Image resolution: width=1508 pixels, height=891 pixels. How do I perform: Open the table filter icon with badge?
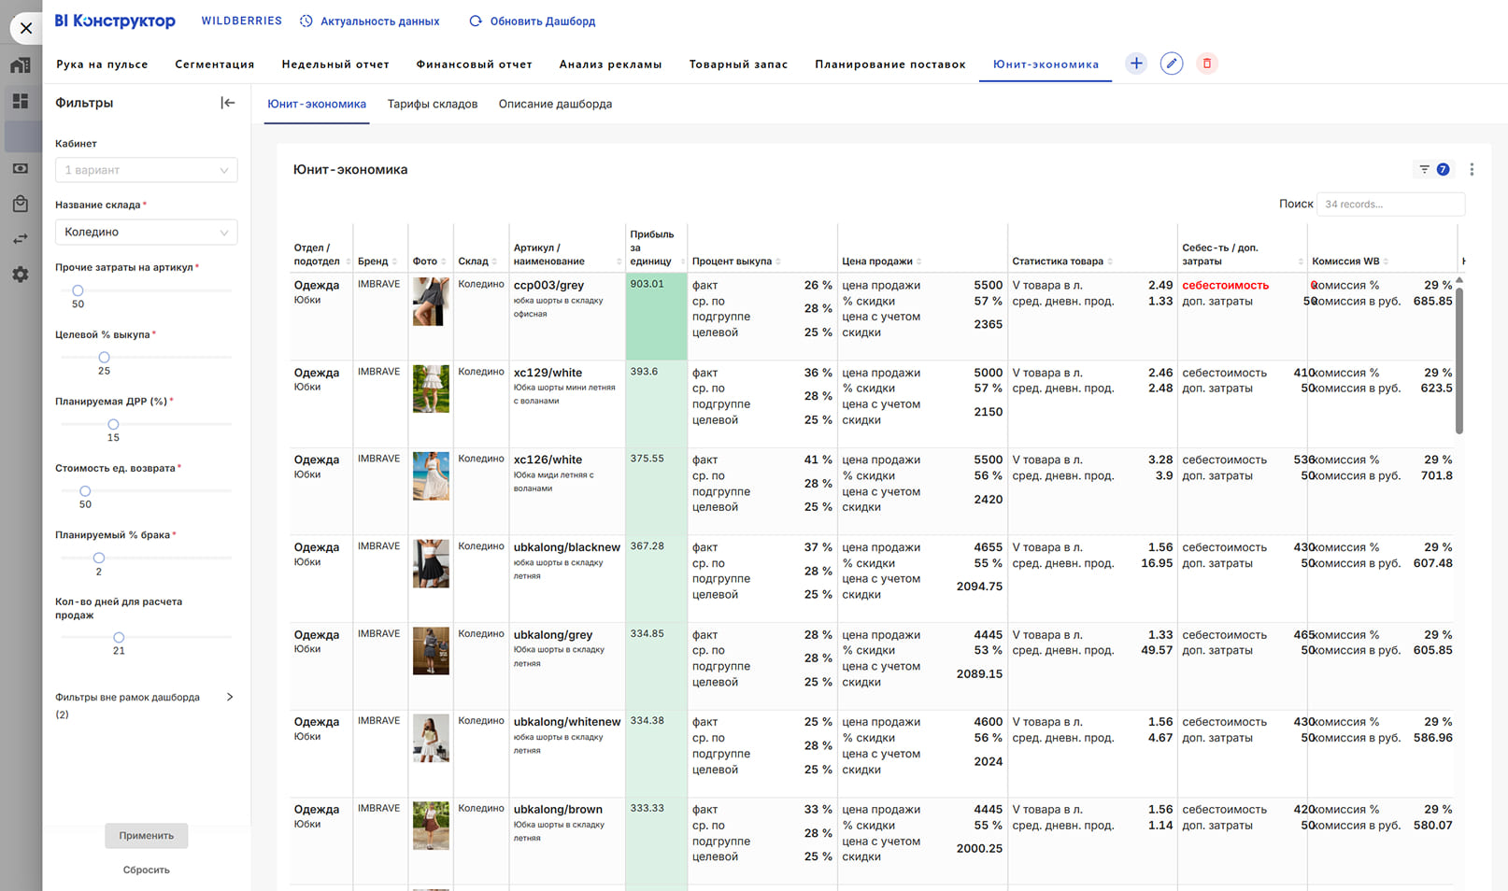pos(1432,169)
